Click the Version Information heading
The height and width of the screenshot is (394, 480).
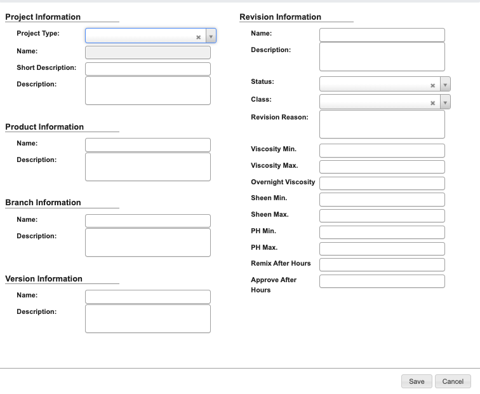[44, 279]
